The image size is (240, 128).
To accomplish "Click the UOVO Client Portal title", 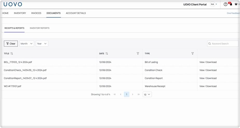I will coord(195,4).
